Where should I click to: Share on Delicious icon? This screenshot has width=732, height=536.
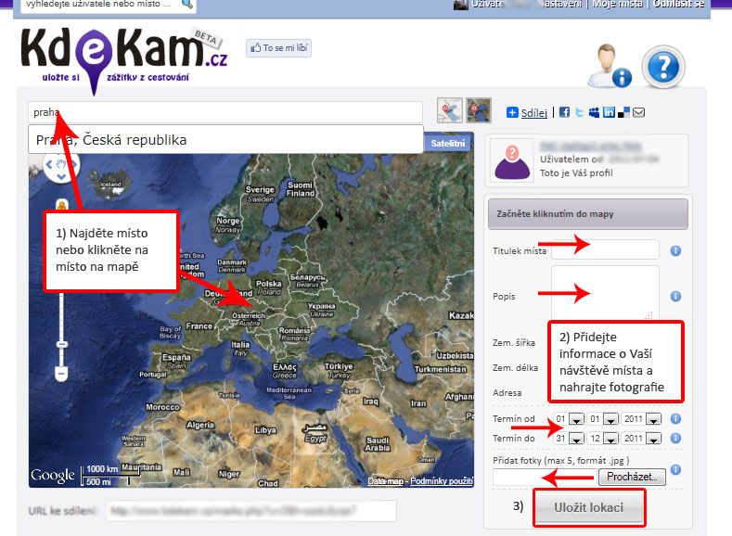pos(623,112)
